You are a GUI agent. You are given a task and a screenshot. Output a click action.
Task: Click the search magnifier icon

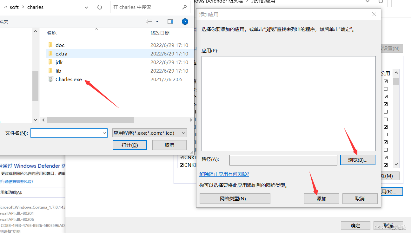(x=185, y=7)
